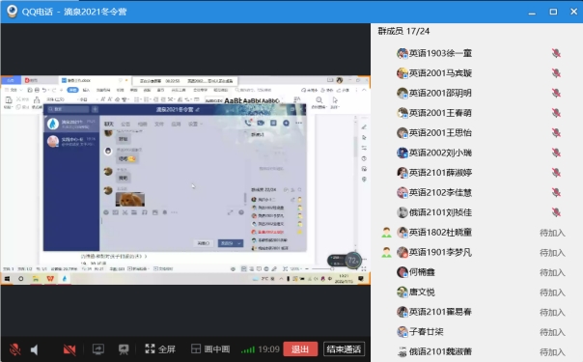Click muted mic icon beside 英语2002刘小瑞
Viewport: 583px width, 362px height.
(x=556, y=153)
